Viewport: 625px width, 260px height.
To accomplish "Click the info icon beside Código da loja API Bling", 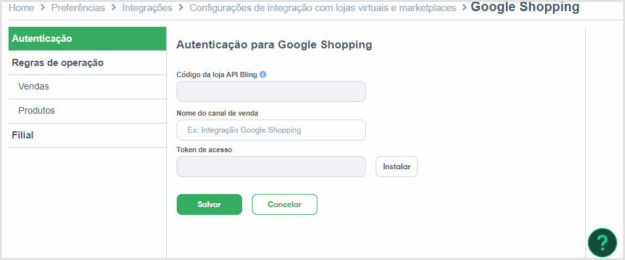I will click(x=262, y=74).
